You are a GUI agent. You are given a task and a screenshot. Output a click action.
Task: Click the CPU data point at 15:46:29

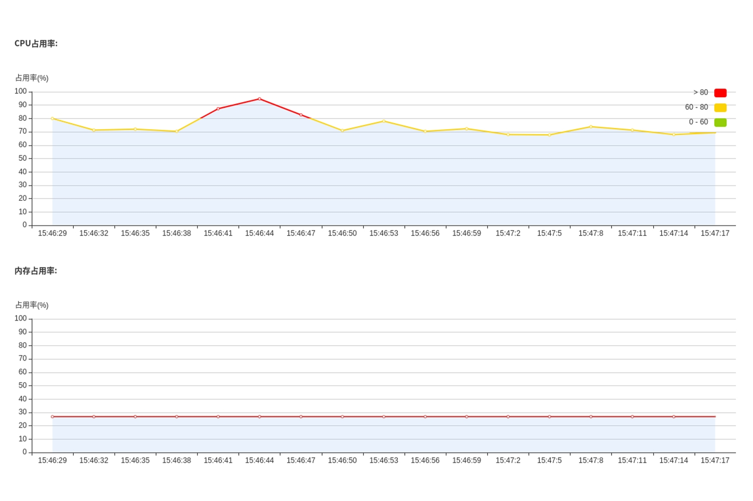point(52,118)
